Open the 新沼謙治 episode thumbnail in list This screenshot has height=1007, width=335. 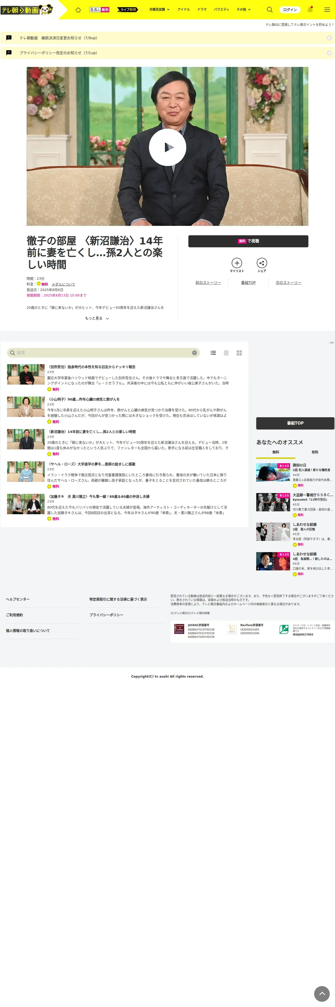click(x=26, y=439)
